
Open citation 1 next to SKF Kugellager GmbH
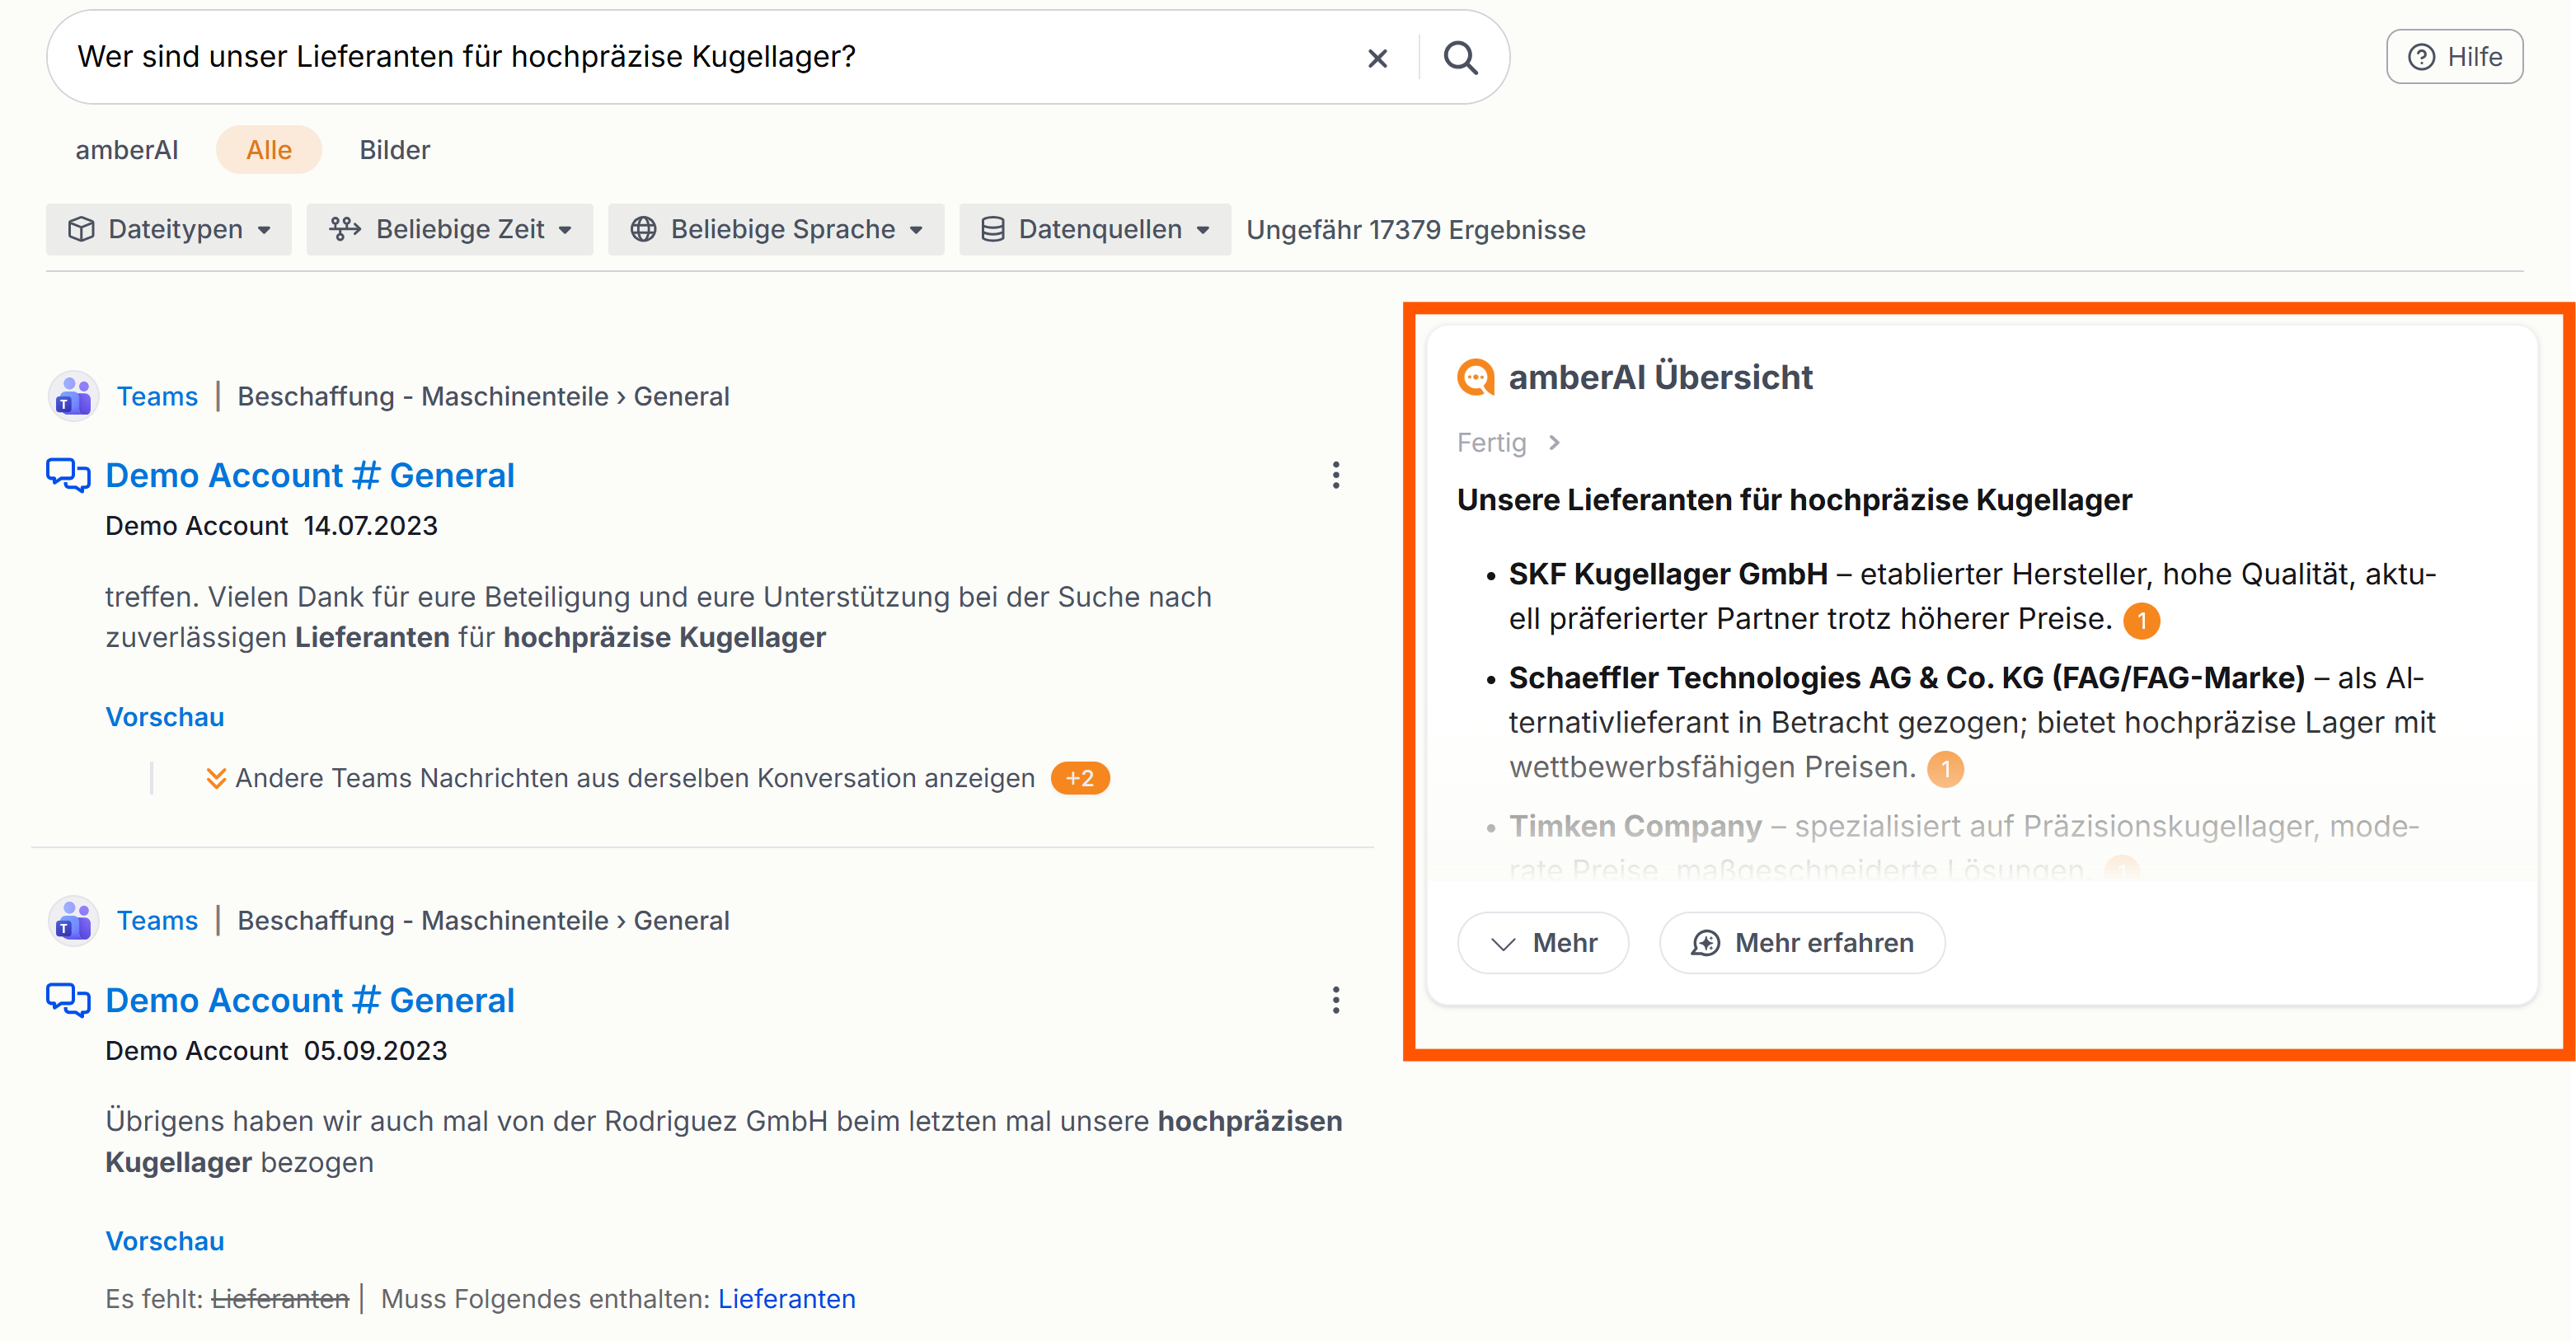pyautogui.click(x=2142, y=621)
